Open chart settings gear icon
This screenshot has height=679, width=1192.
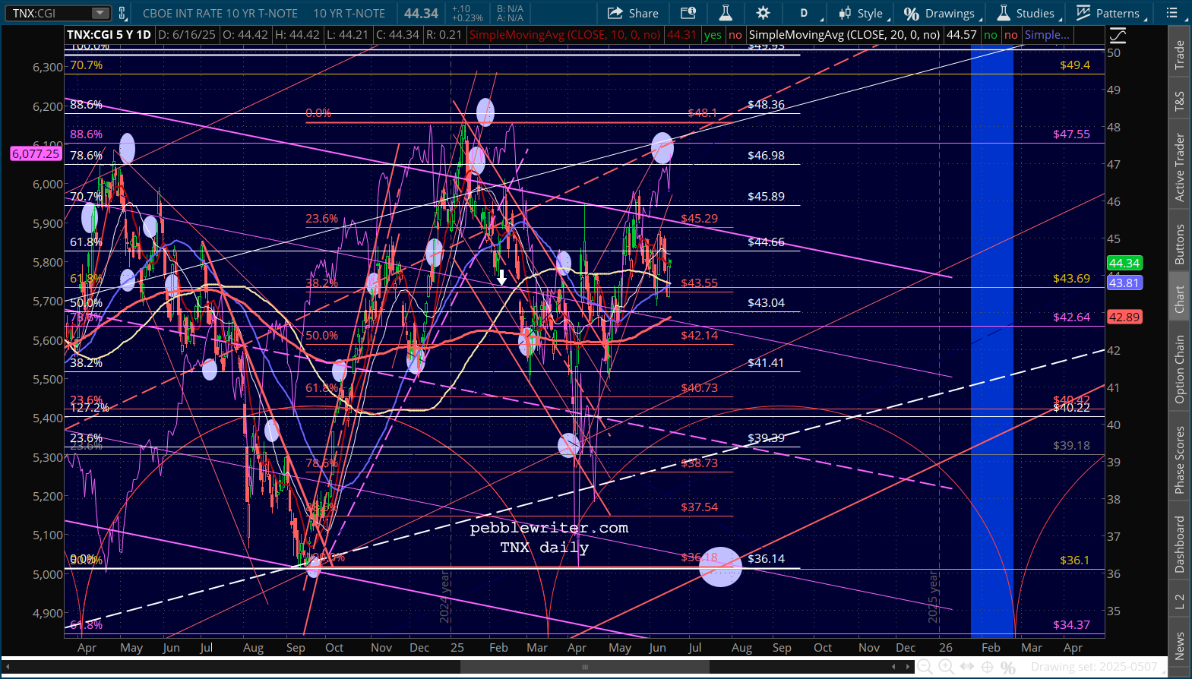click(x=763, y=13)
